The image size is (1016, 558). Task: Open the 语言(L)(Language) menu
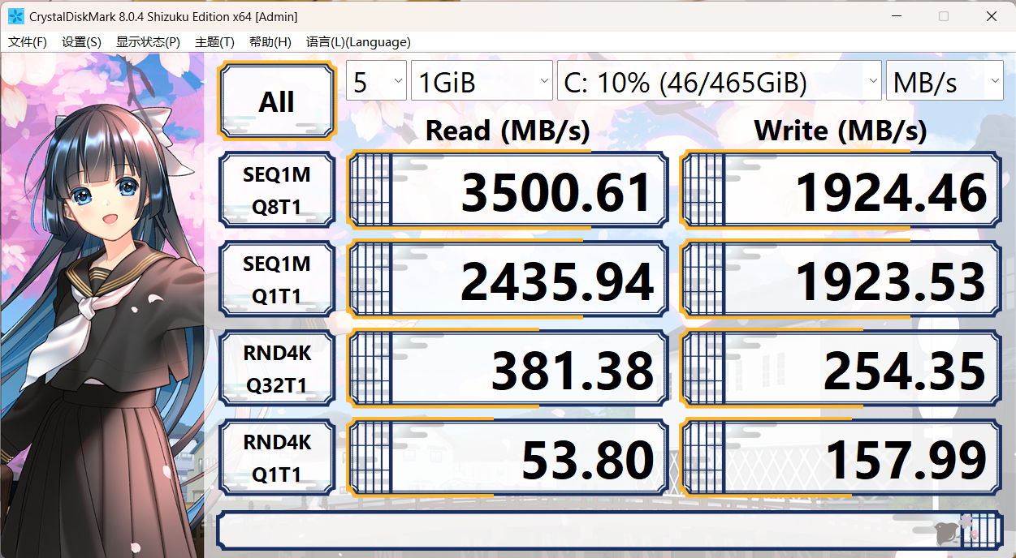tap(358, 42)
